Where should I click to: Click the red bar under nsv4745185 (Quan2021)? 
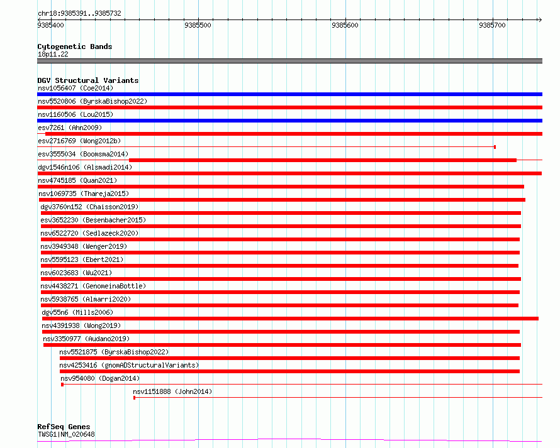[x=281, y=187]
